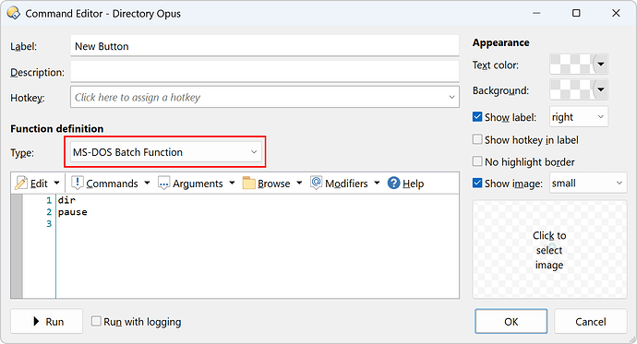Click the Directory Opus title bar icon
Screen dimensions: 637x344
pos(14,13)
